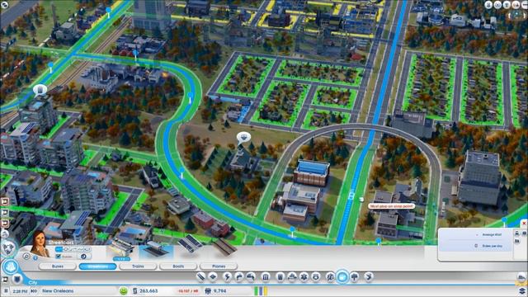Click the leftmost top-right round menu icon
The width and height of the screenshot is (528, 297).
pos(488,5)
